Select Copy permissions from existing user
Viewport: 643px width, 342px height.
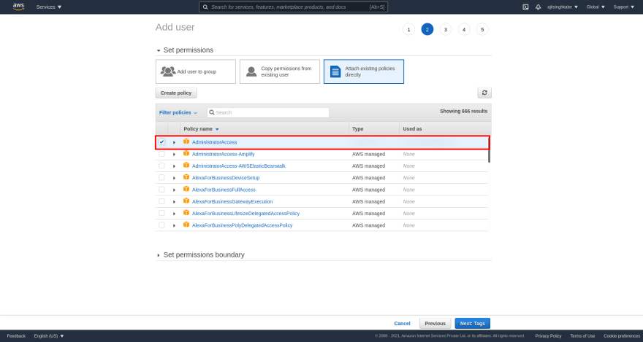[x=280, y=71]
